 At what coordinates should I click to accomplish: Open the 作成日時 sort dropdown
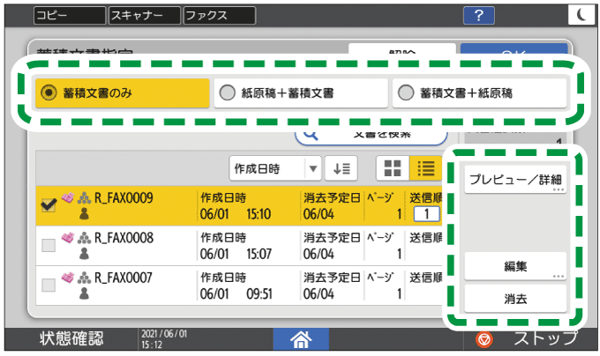[275, 168]
